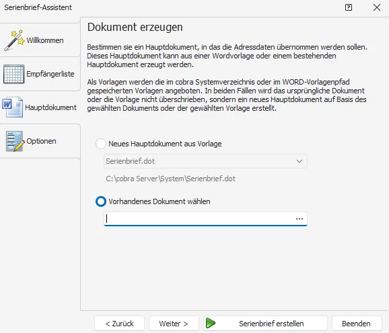Screen dimensions: 389x333
Task: Expand the Serienbrief.dot template dropdown arrow
Action: 299,161
